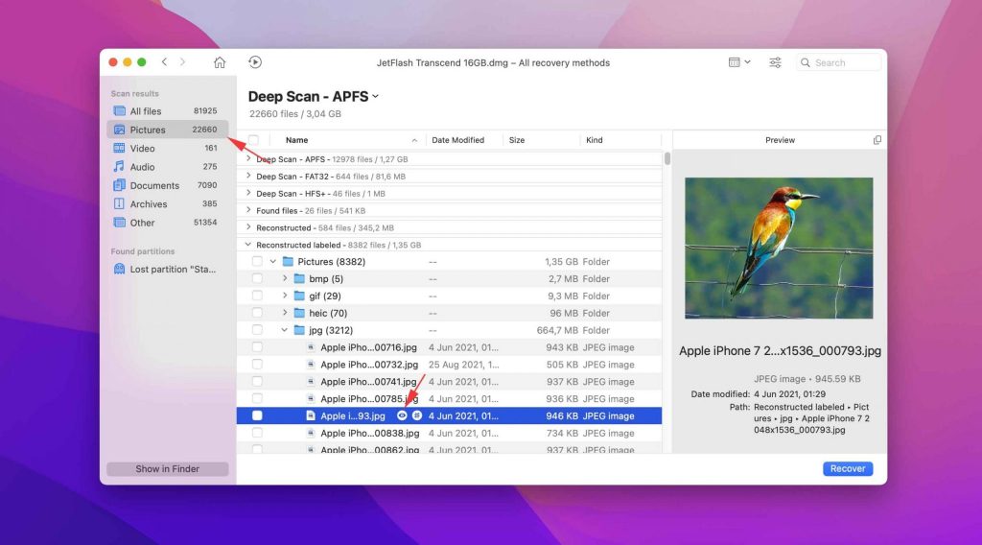This screenshot has height=545, width=982.
Task: Select Archives category in sidebar
Action: pyautogui.click(x=167, y=203)
